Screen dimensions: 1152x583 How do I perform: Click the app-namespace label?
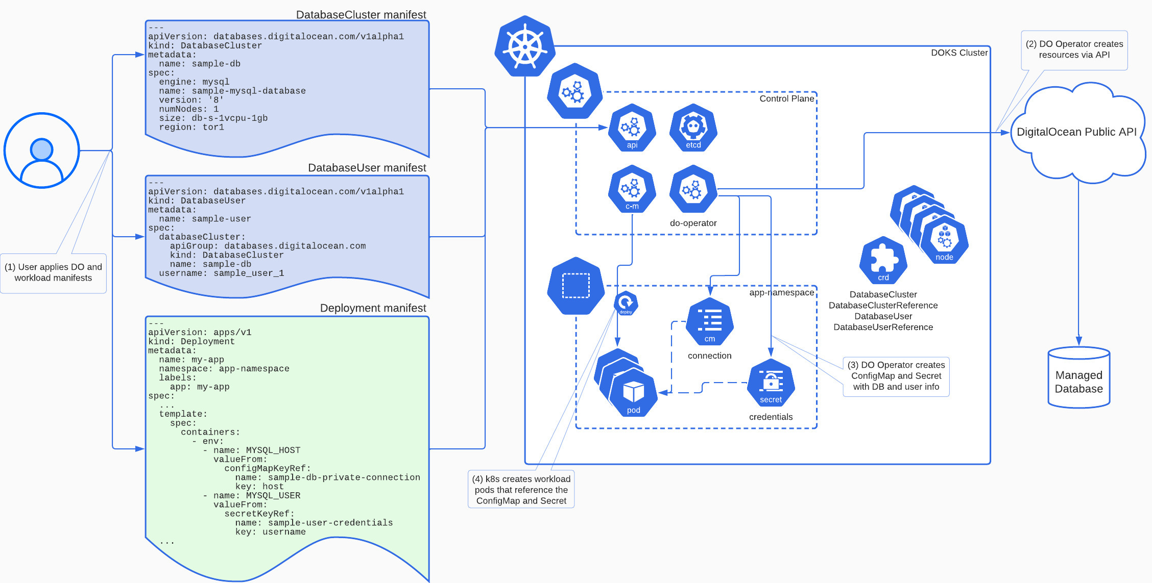click(782, 293)
